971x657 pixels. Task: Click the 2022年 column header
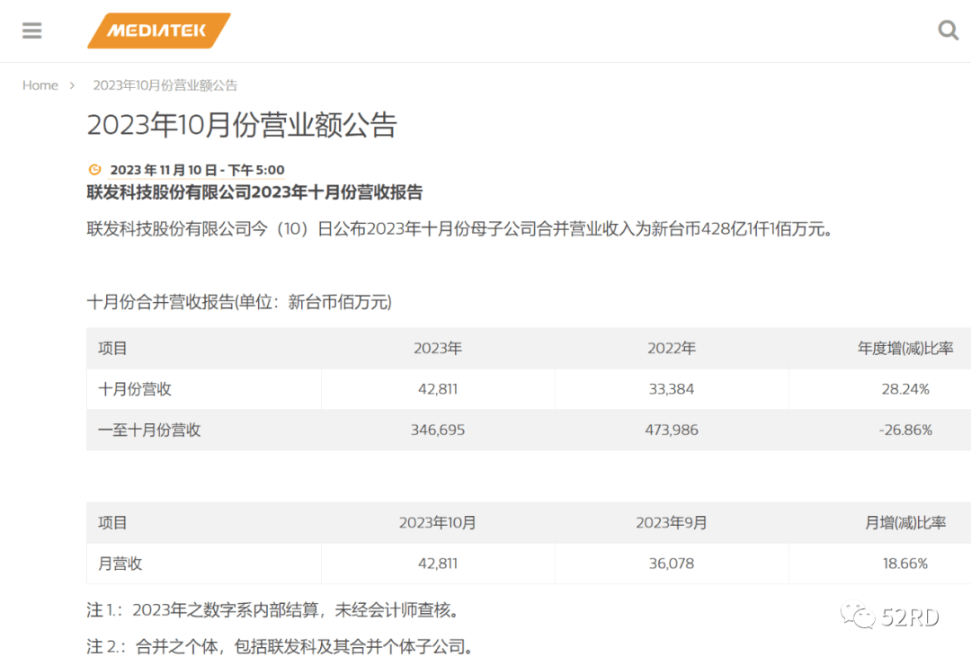pos(672,348)
